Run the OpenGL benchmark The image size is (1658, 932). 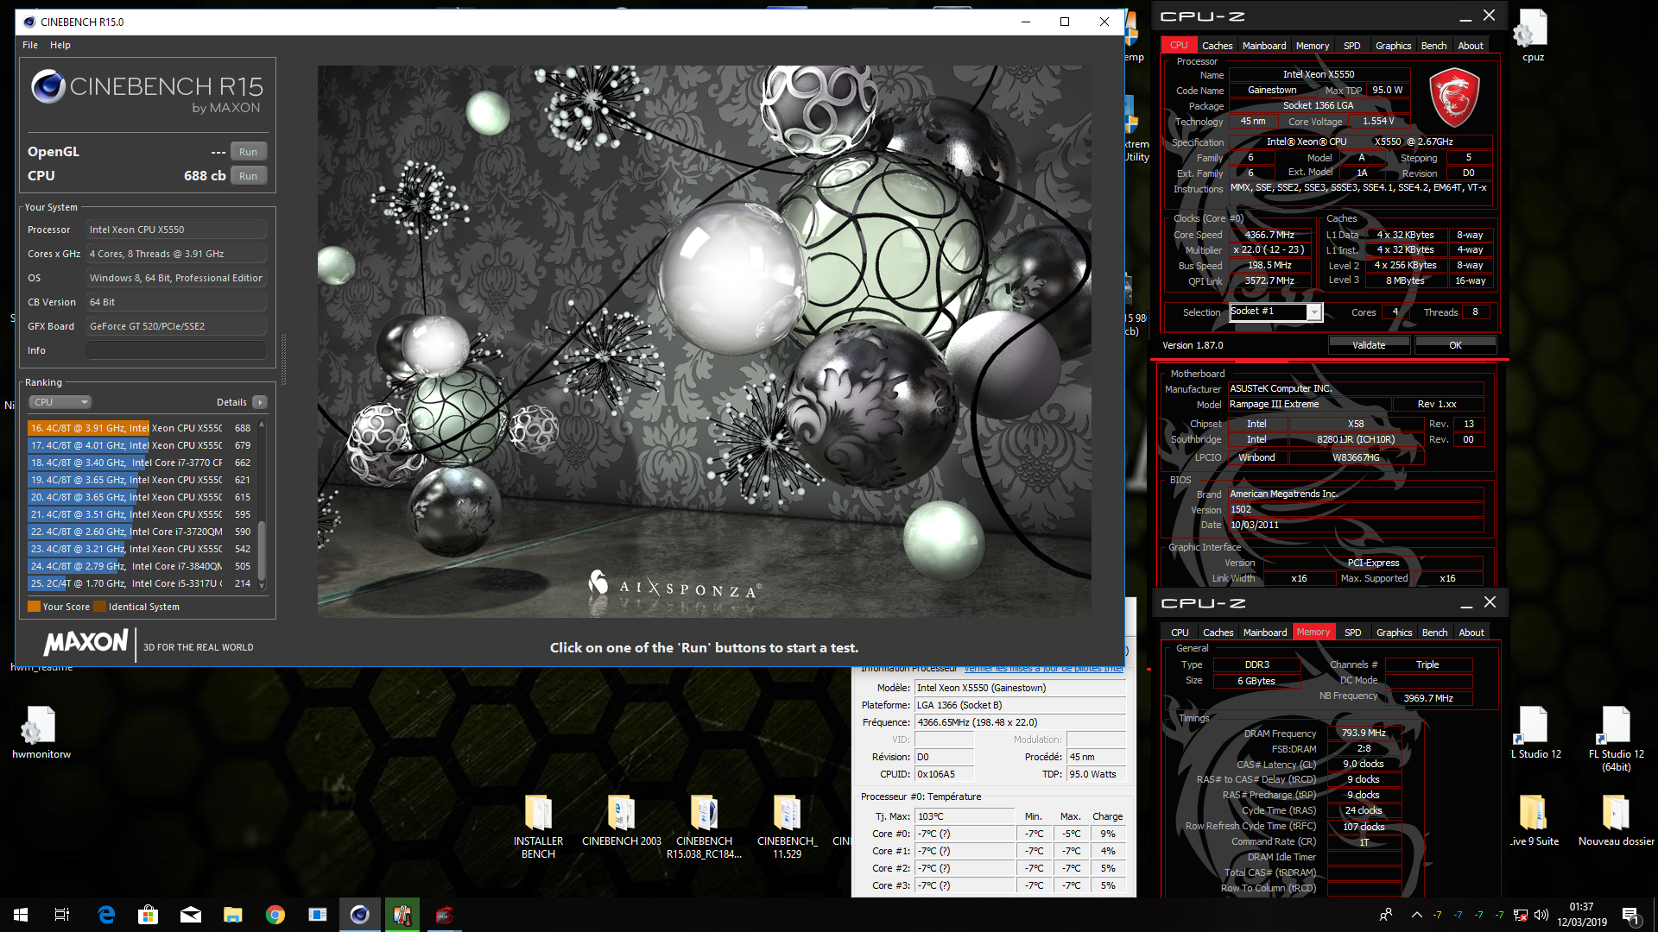249,152
